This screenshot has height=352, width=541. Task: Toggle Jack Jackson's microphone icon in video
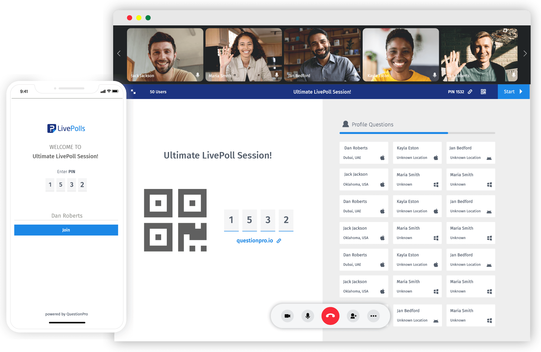[x=198, y=75]
